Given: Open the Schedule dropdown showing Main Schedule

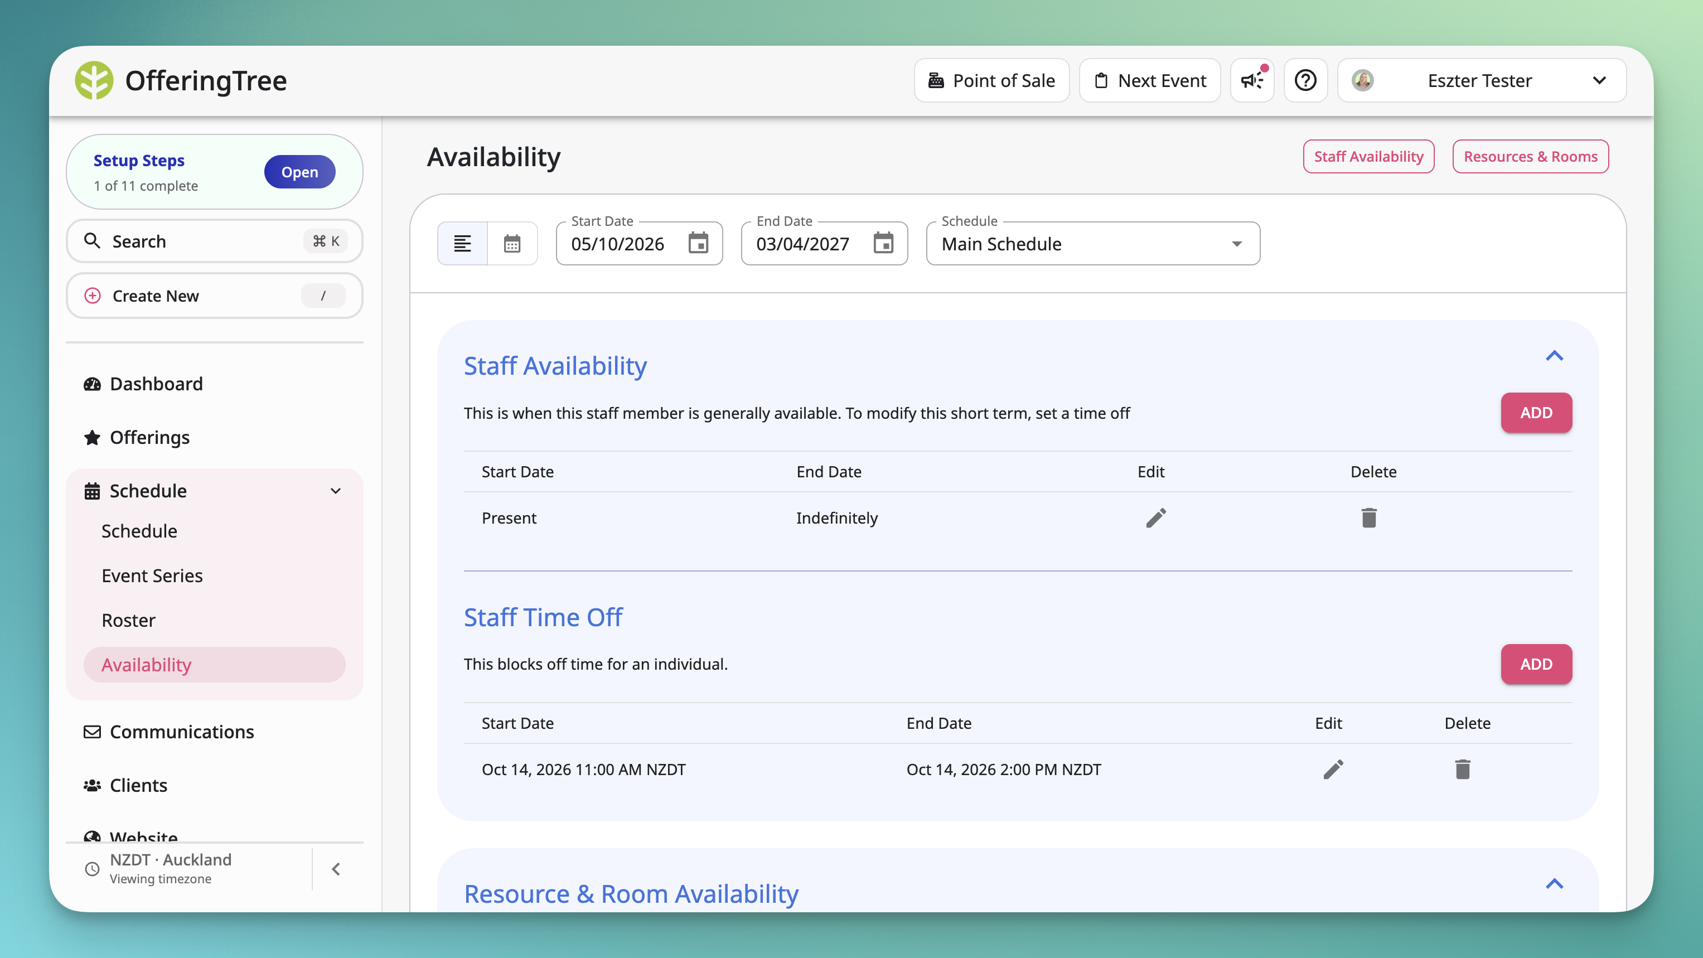Looking at the screenshot, I should (x=1093, y=243).
